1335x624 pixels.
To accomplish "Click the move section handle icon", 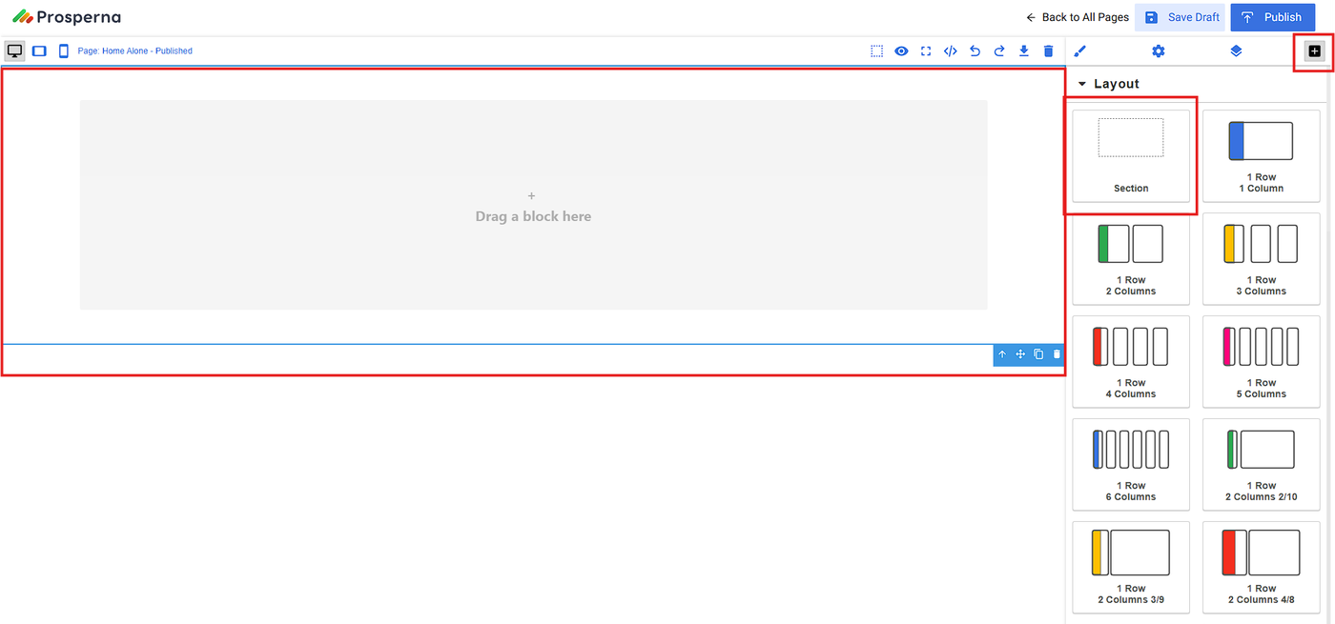I will tap(1020, 354).
